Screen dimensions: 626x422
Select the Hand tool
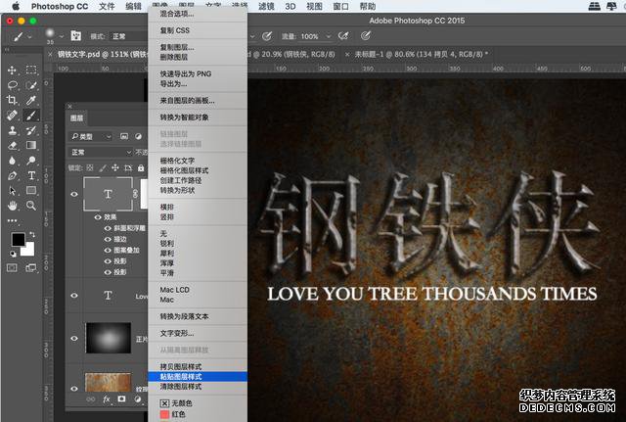(x=12, y=206)
